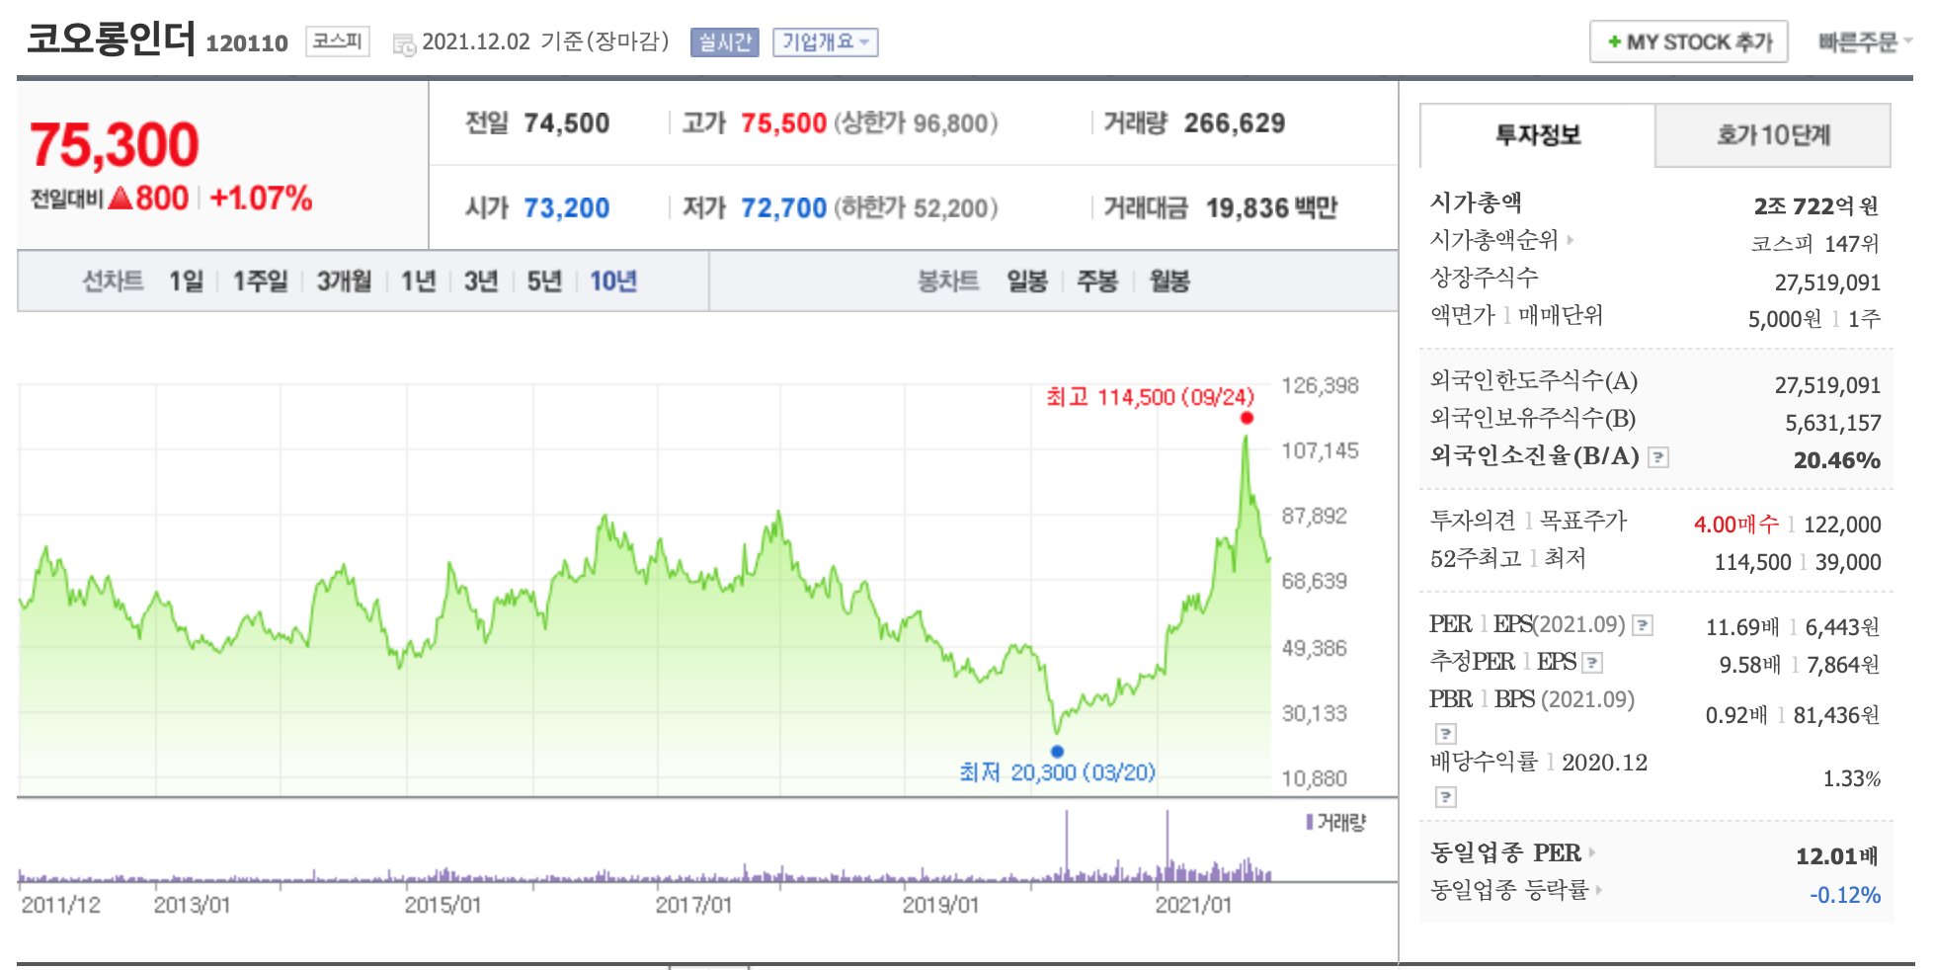
Task: Click the 최고 114,500 red marker on chart
Action: click(1247, 418)
